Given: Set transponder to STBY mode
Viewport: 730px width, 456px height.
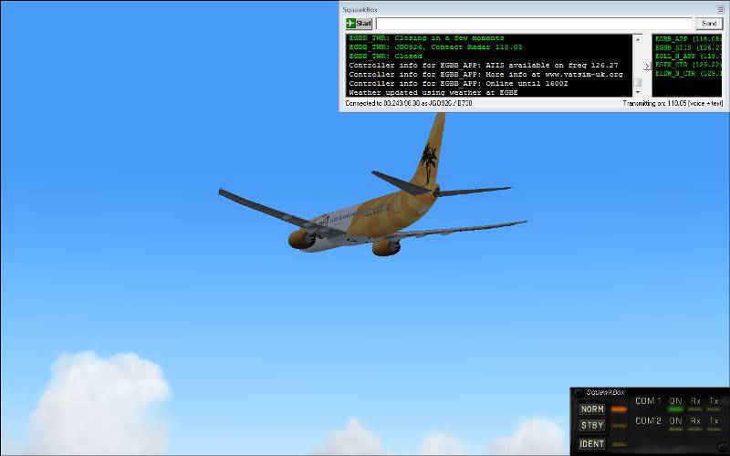Looking at the screenshot, I should [x=592, y=425].
